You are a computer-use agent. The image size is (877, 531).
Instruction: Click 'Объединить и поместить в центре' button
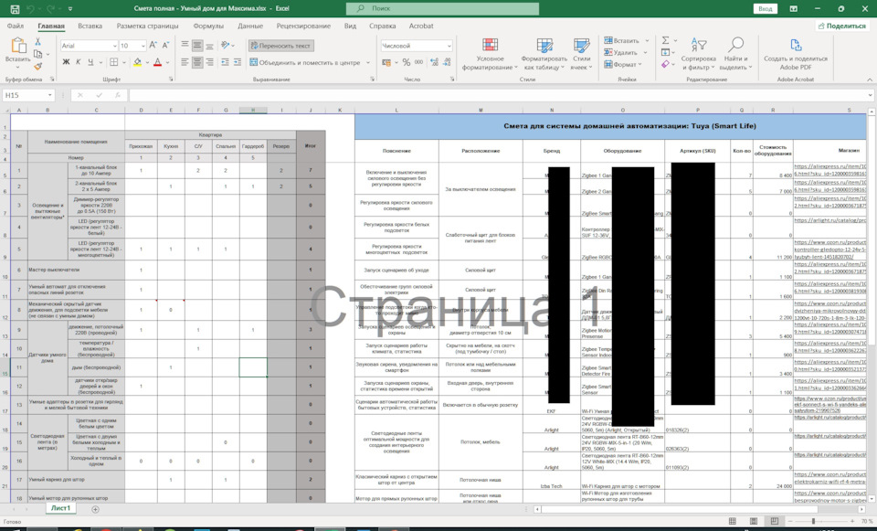pyautogui.click(x=305, y=63)
